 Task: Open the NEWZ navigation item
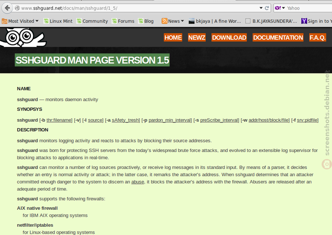pyautogui.click(x=197, y=37)
